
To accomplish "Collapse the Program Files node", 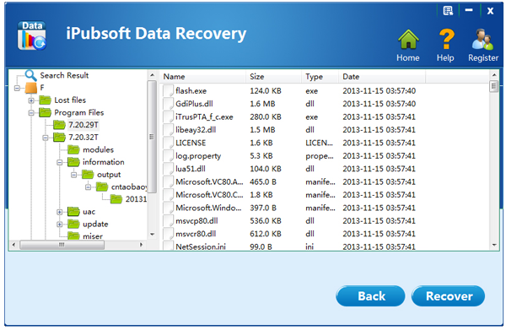I will (x=31, y=113).
